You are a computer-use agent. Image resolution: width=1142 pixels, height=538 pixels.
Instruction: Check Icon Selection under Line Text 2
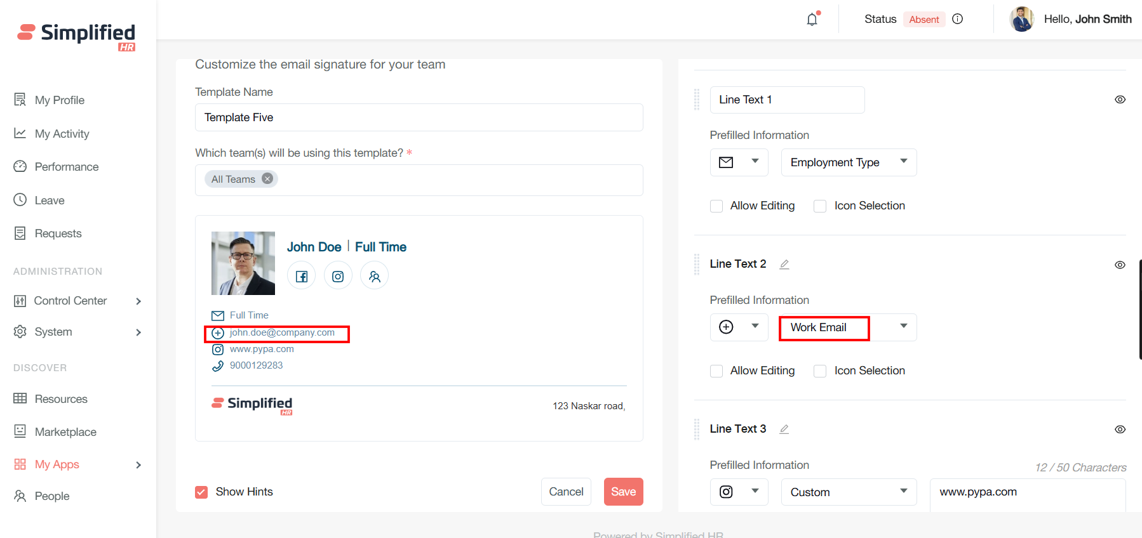pos(820,371)
